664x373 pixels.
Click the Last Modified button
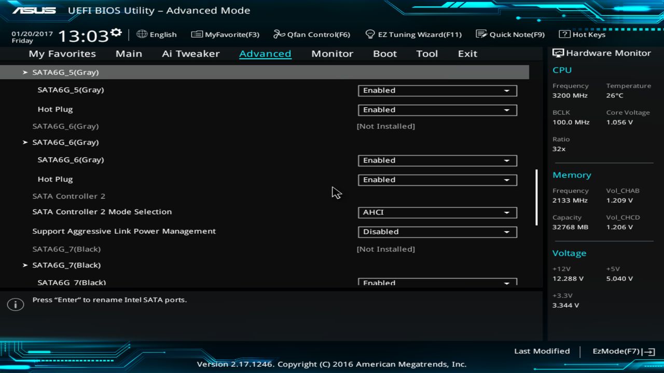click(542, 351)
